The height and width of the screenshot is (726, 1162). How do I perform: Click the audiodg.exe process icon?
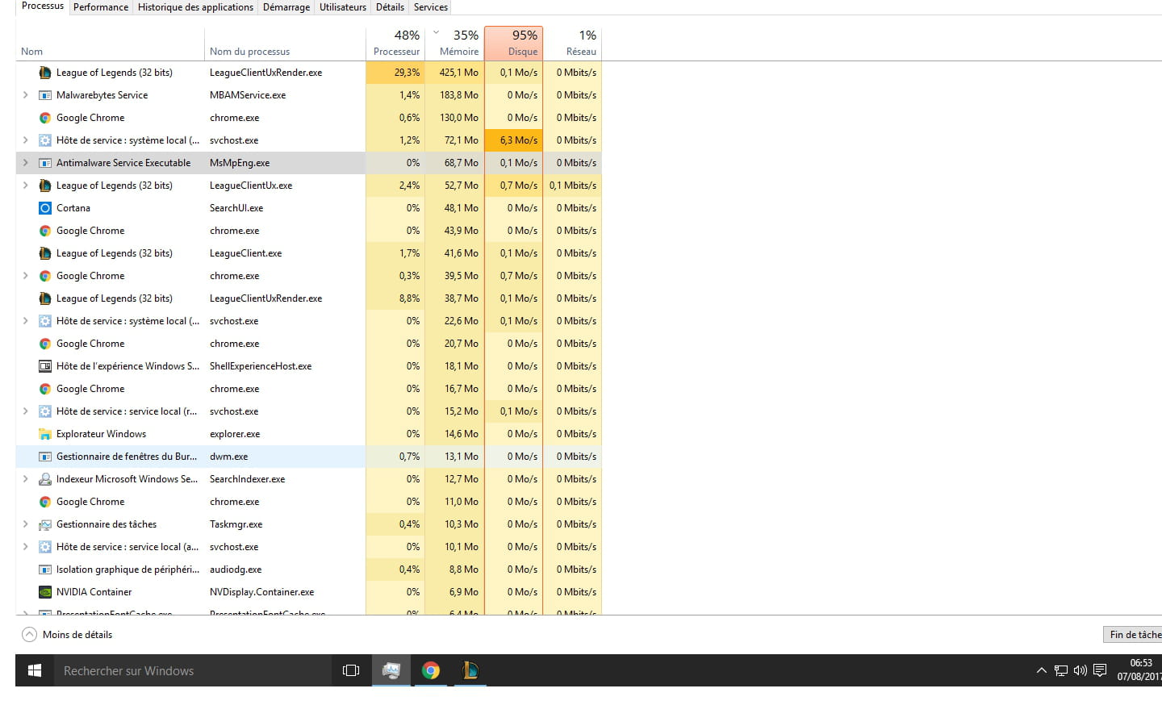tap(45, 570)
